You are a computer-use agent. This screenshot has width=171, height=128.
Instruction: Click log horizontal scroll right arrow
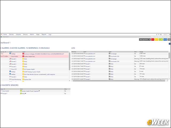(x=168, y=81)
